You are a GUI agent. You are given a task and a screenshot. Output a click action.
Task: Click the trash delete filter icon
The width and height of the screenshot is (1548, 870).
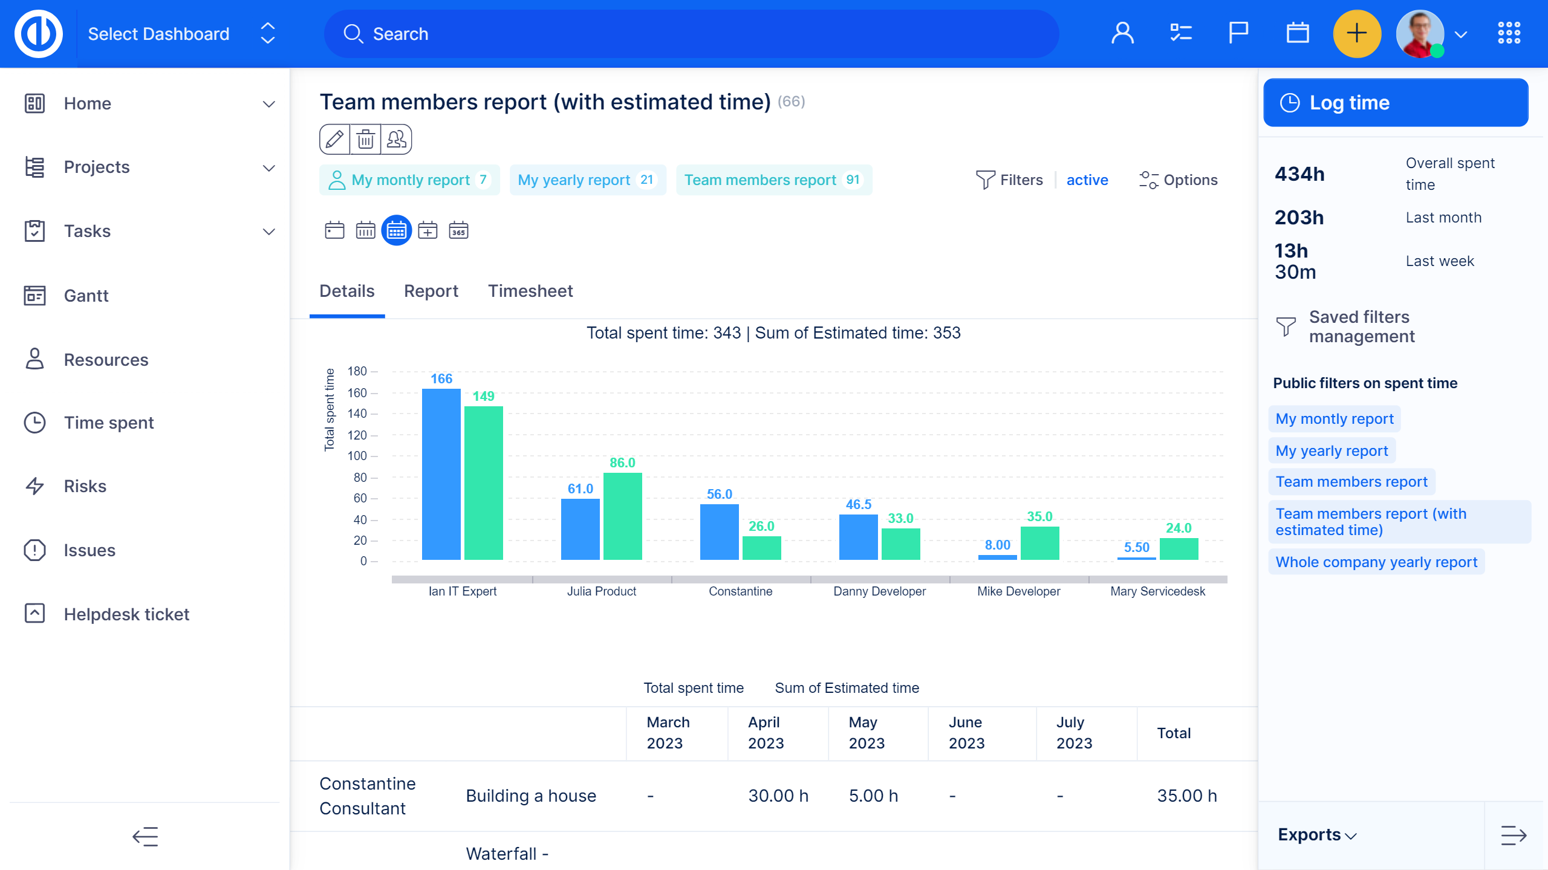(365, 140)
